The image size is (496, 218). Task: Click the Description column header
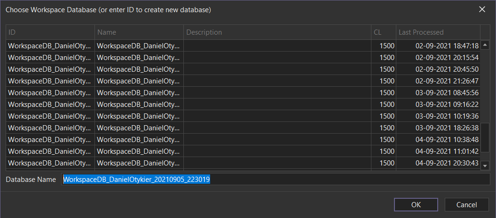(277, 32)
